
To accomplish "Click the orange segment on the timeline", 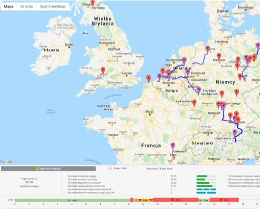I will (x=145, y=200).
